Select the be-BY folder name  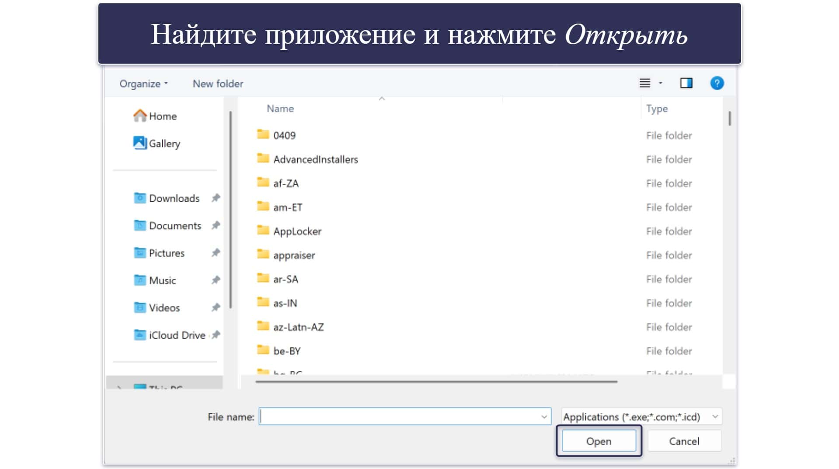(287, 351)
